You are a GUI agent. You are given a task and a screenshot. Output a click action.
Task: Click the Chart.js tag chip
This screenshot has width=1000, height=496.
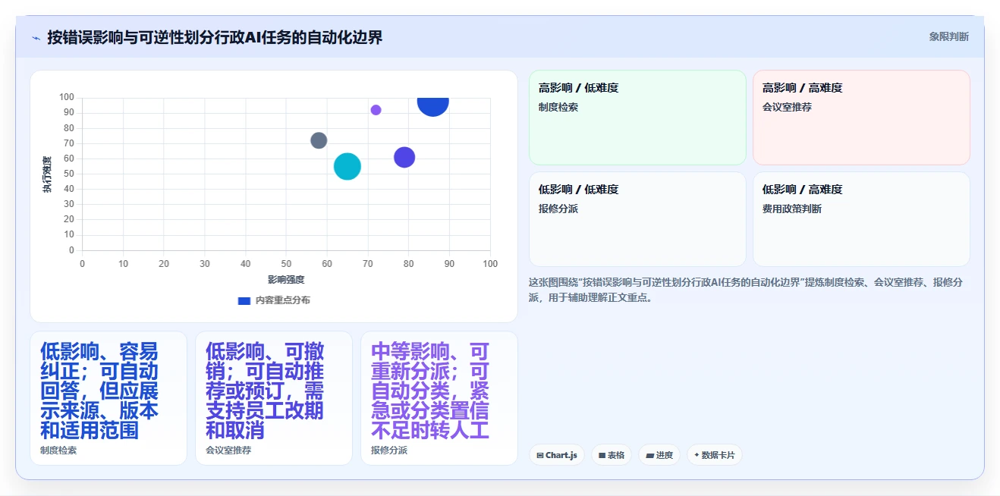(556, 455)
